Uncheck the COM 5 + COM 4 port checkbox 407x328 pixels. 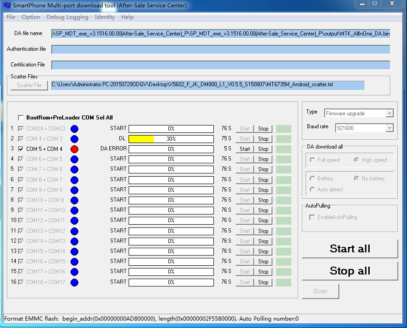coord(20,149)
